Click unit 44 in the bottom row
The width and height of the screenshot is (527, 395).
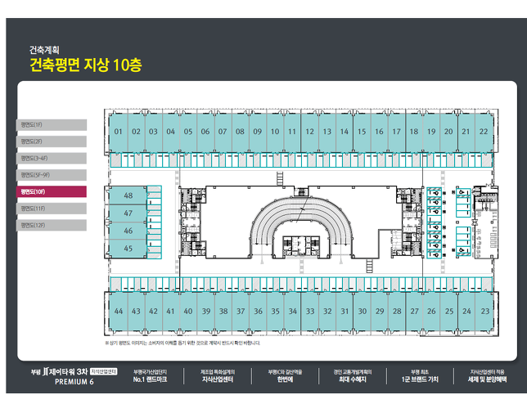[119, 312]
